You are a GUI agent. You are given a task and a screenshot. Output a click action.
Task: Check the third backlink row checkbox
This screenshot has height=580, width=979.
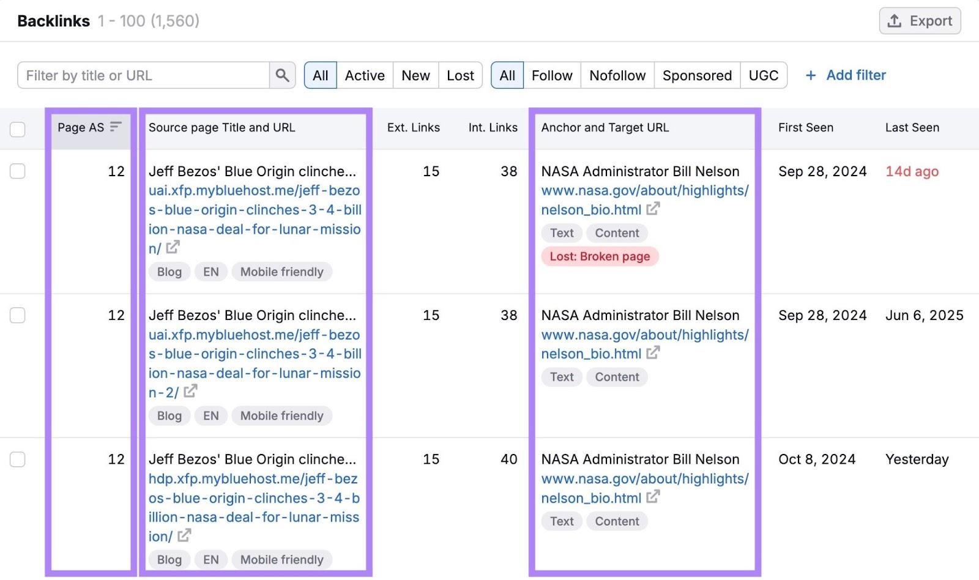tap(18, 459)
